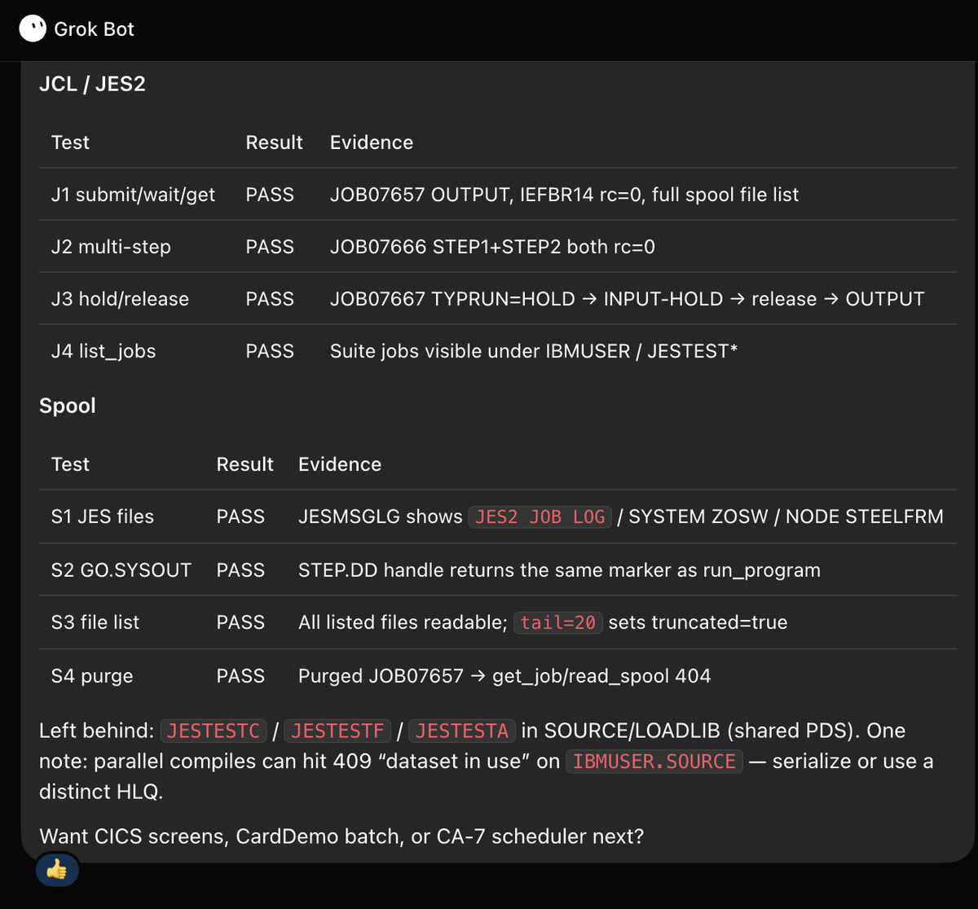Click the JCL table Evidence column header
The height and width of the screenshot is (909, 978).
click(372, 143)
